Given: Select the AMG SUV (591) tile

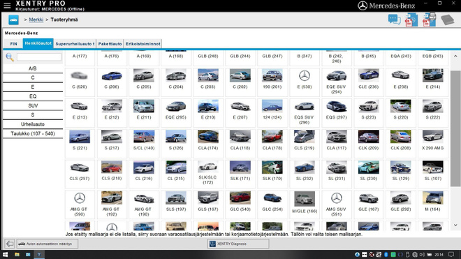Looking at the screenshot, I should [x=337, y=205].
